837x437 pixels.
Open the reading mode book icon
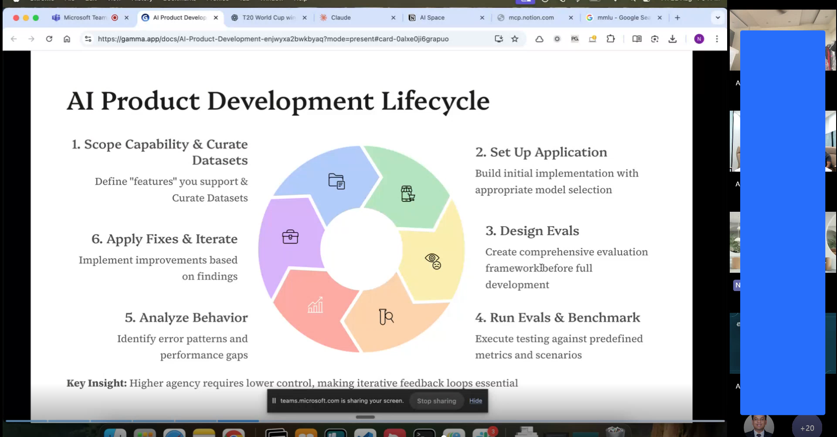[x=636, y=39]
